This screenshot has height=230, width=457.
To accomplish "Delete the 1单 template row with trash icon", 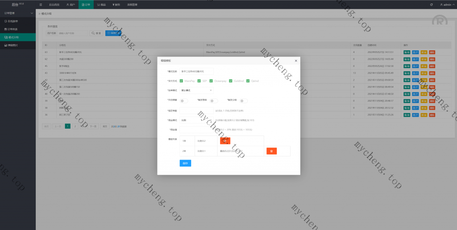I will pyautogui.click(x=225, y=140).
